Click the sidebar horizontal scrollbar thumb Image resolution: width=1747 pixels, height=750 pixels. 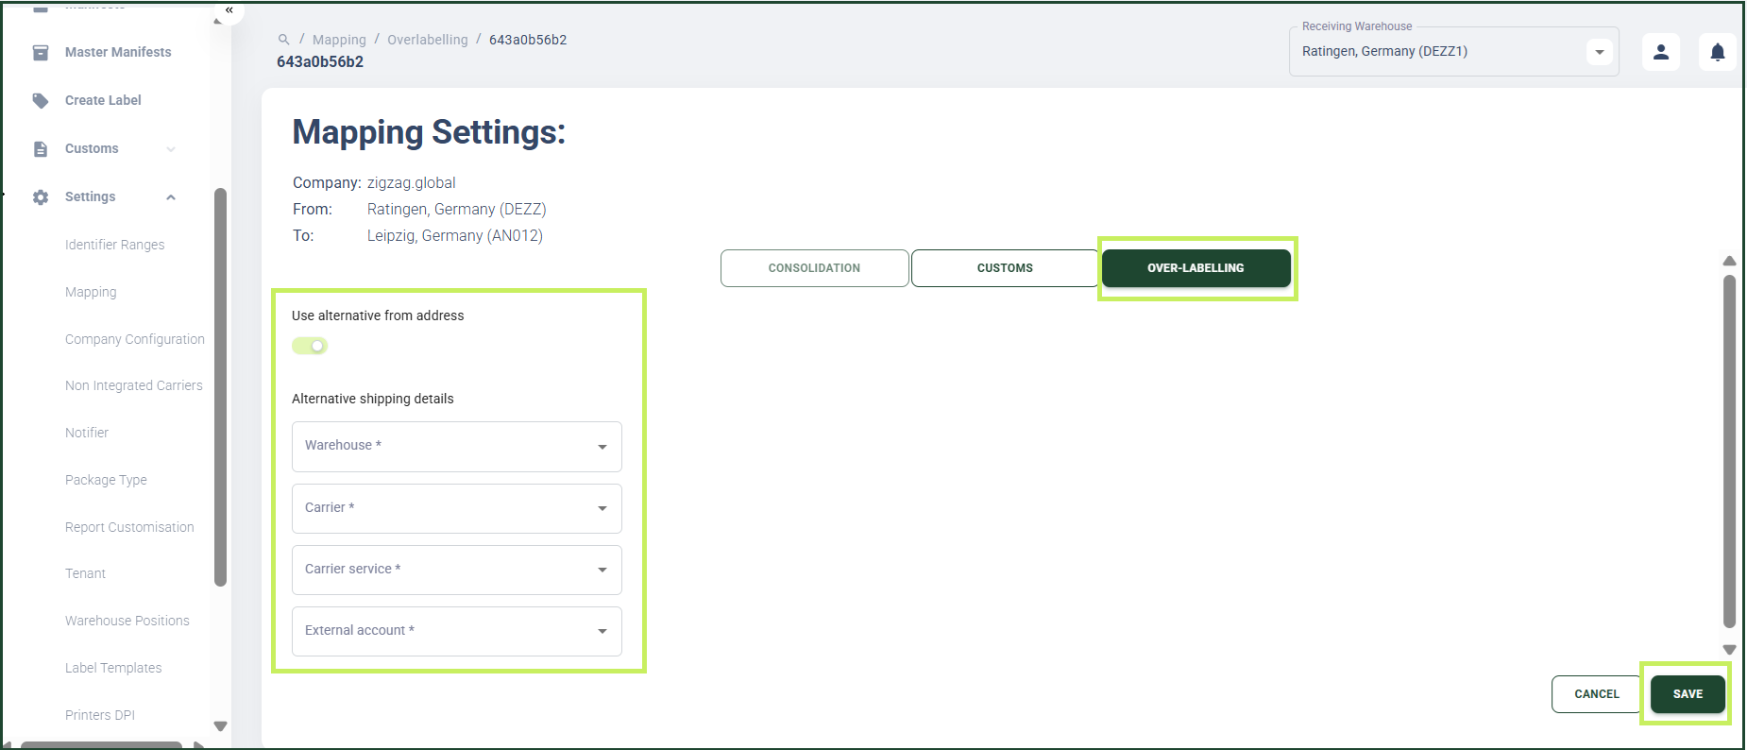click(x=101, y=745)
